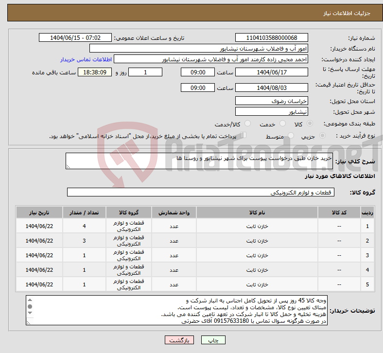The image size is (383, 353).
Task: Select the خدمت radio button
Action: [x=282, y=124]
